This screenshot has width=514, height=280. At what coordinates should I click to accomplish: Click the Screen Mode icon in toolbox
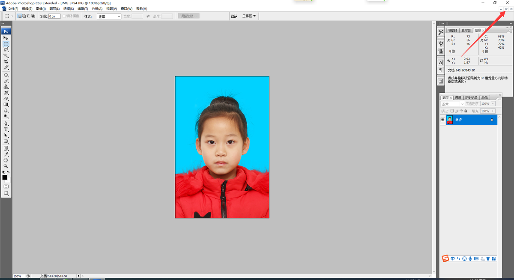point(6,193)
